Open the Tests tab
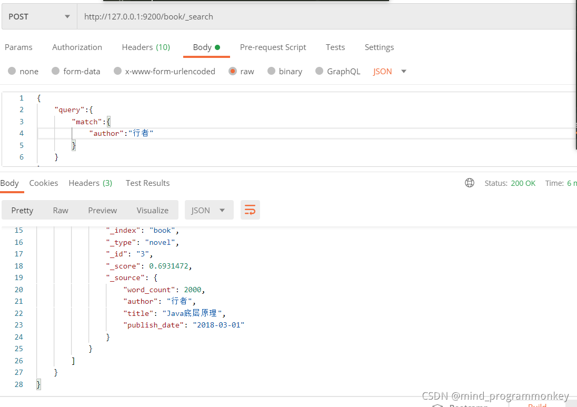The height and width of the screenshot is (407, 577). 335,47
